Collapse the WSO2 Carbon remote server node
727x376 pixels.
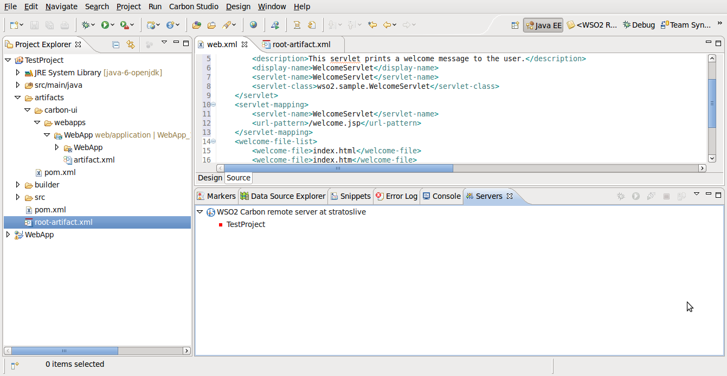(200, 212)
